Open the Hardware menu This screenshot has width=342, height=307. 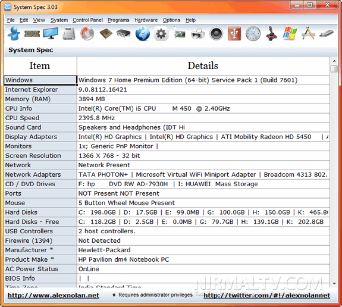click(146, 20)
